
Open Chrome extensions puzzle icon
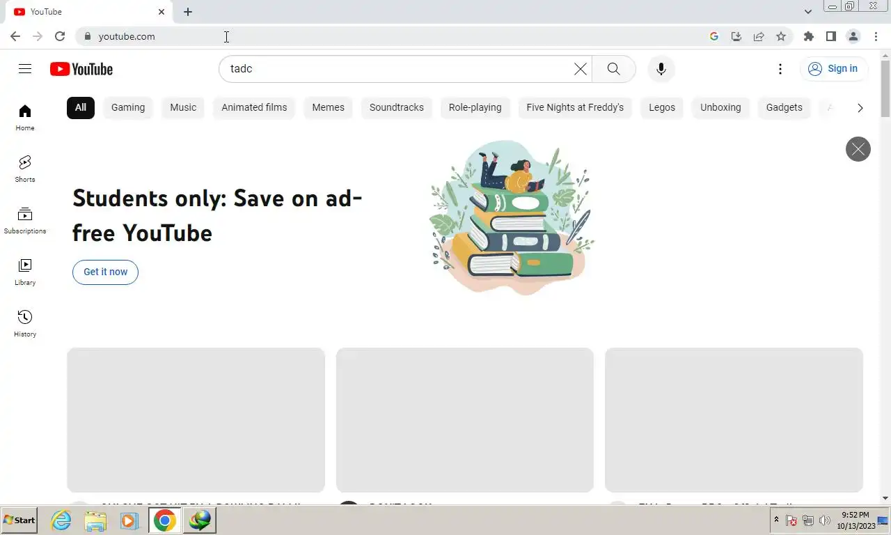(808, 36)
